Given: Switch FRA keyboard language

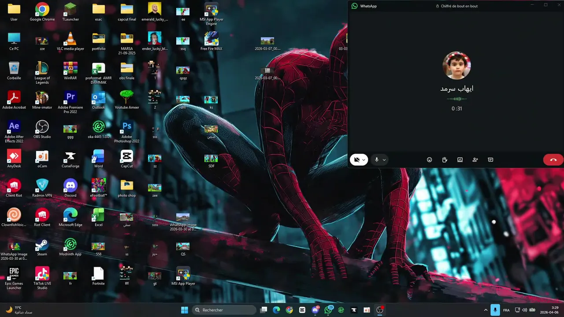Looking at the screenshot, I should (506, 310).
